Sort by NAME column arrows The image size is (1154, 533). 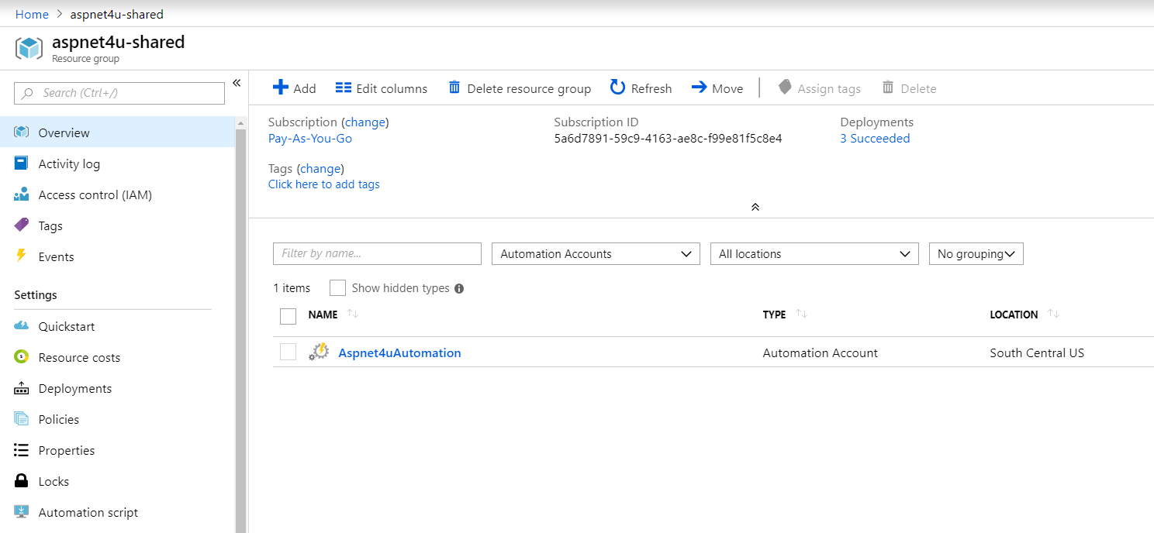click(353, 314)
